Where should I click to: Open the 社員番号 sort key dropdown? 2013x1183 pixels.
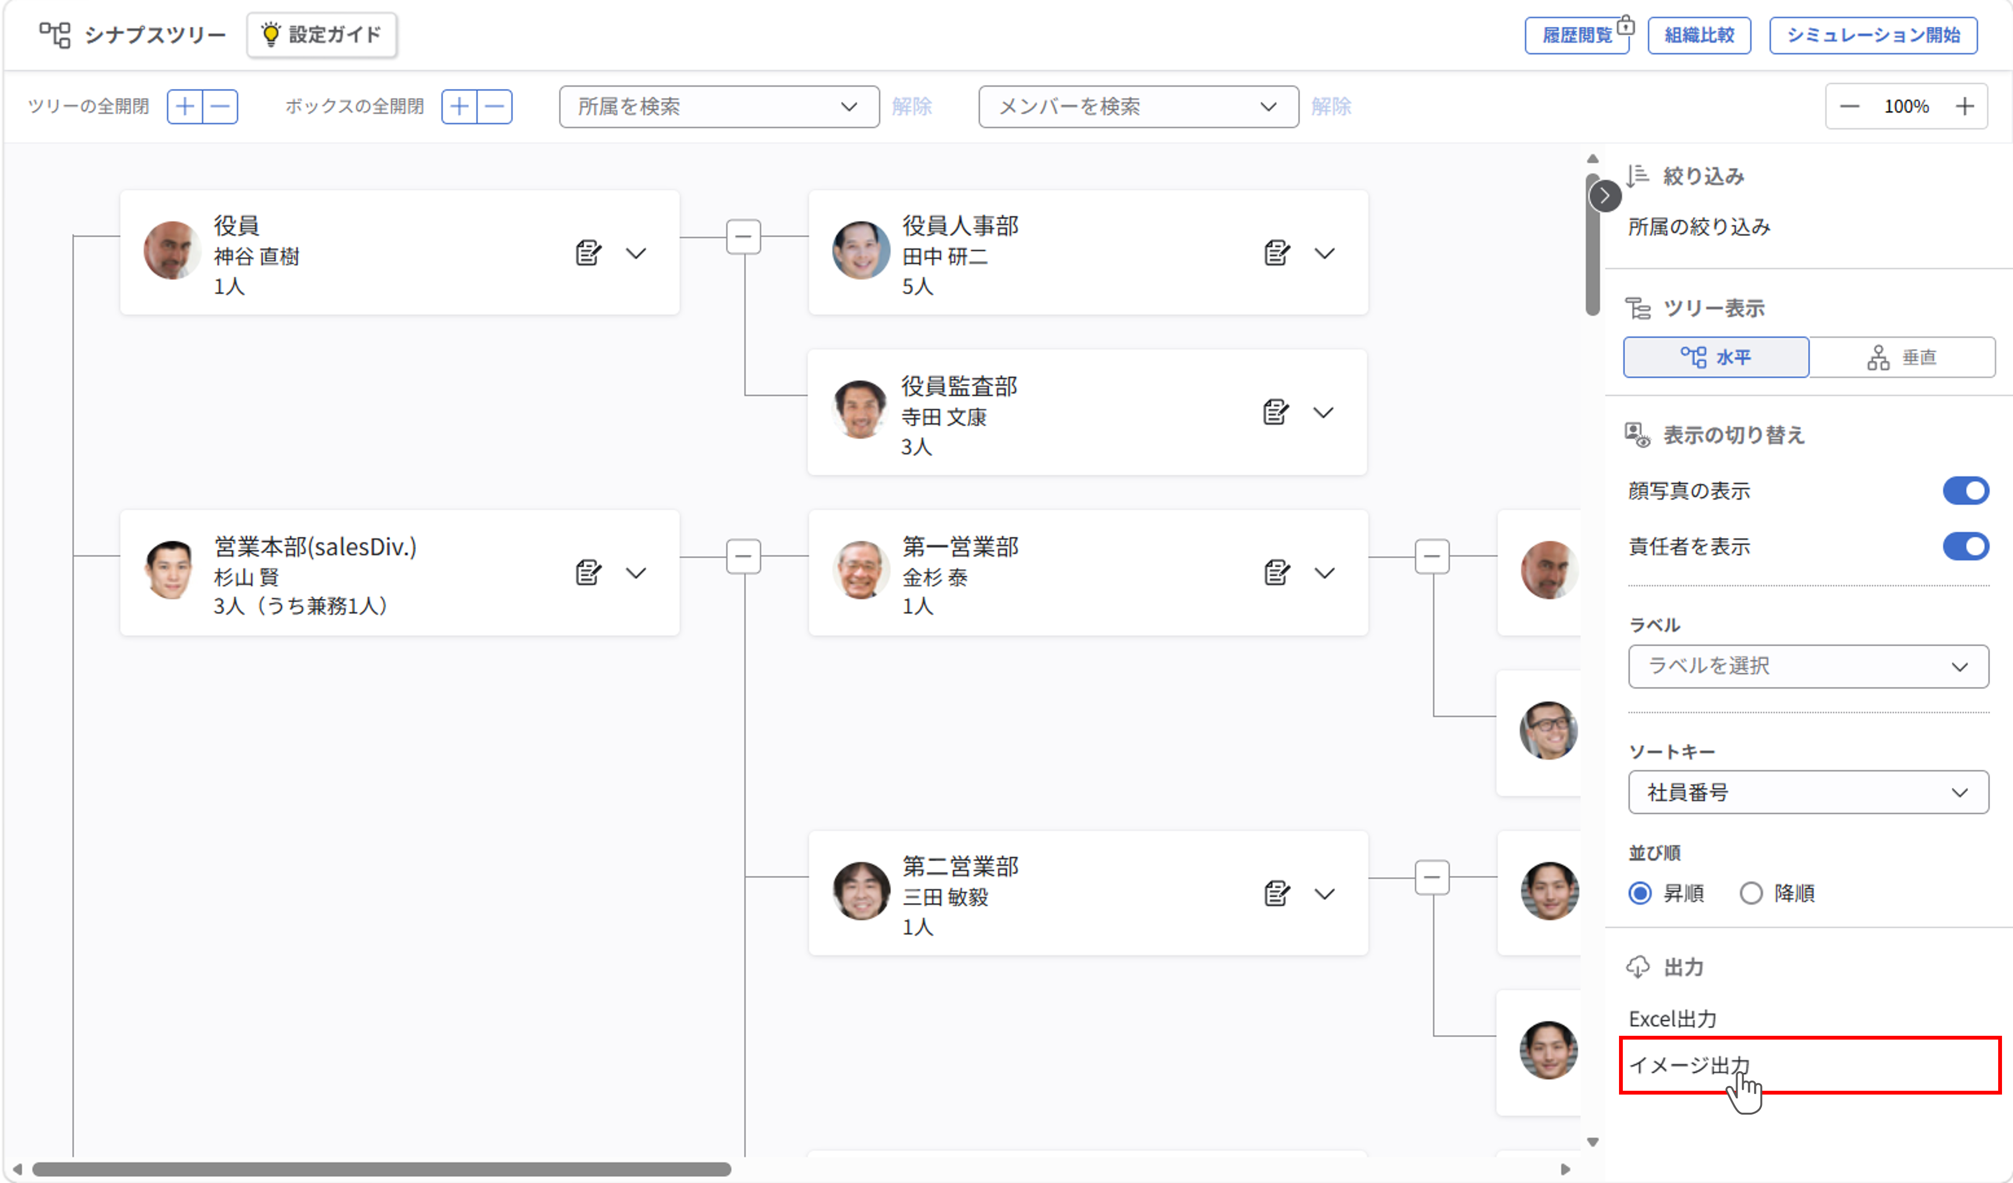(1808, 792)
